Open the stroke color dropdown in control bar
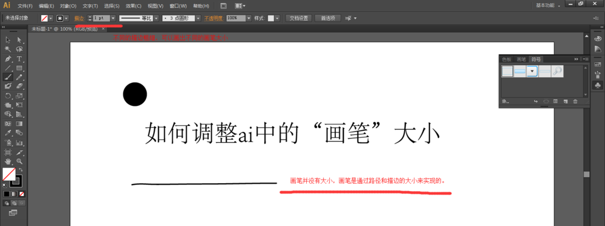Viewport: 605px width, 226px height. [x=67, y=18]
